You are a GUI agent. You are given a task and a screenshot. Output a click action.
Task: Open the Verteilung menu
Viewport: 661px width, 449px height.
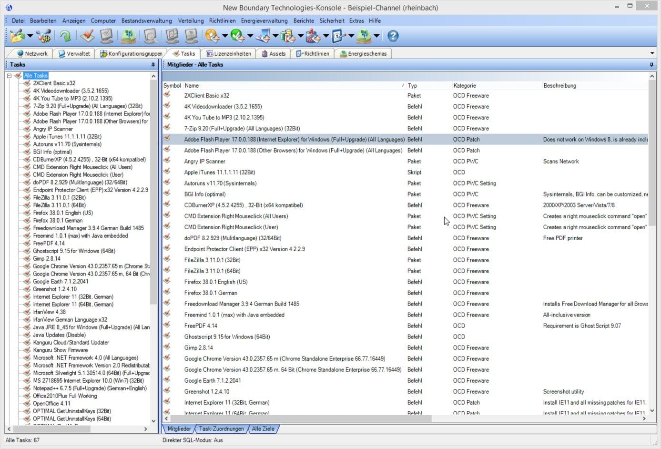[191, 20]
